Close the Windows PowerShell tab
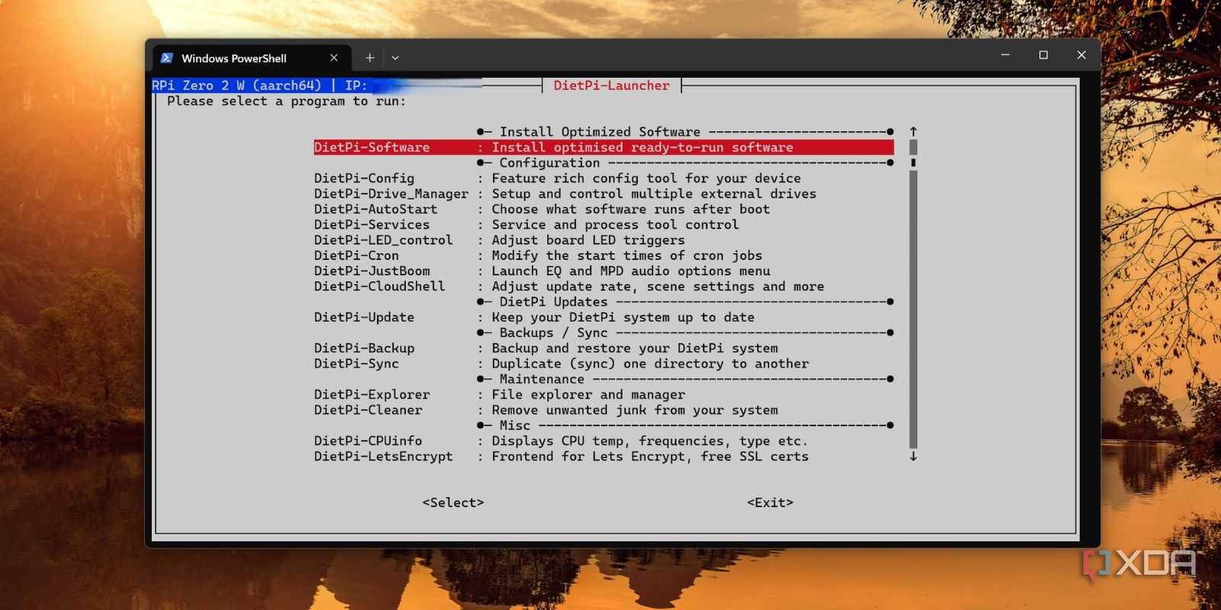This screenshot has height=610, width=1221. click(x=333, y=58)
